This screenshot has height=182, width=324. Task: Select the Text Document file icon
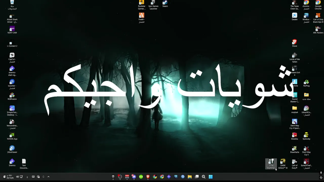[x=24, y=164]
